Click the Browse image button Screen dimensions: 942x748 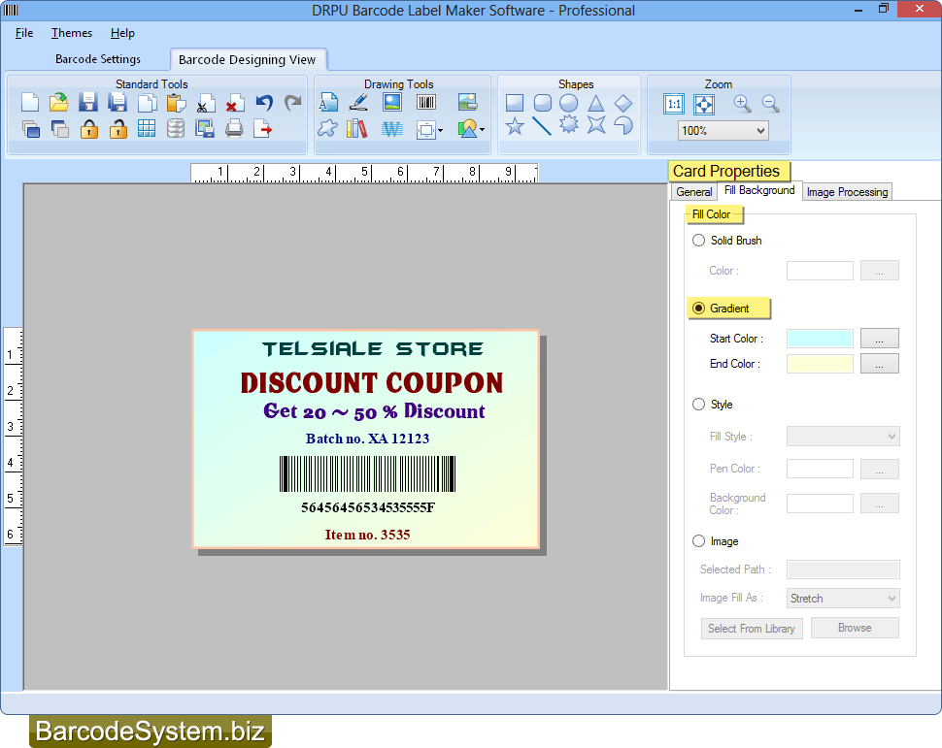(855, 628)
